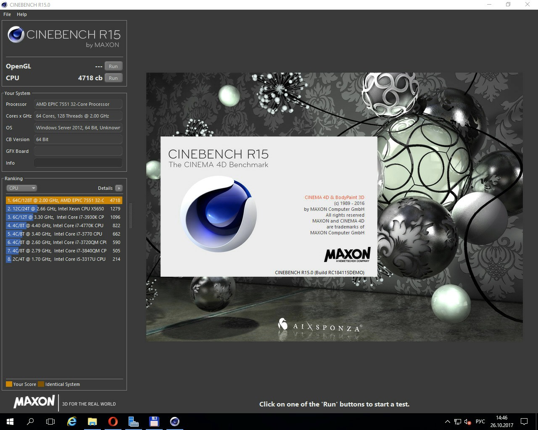Select the Intel Xeon CPU X5650 ranking row
The image size is (538, 430).
pyautogui.click(x=64, y=209)
